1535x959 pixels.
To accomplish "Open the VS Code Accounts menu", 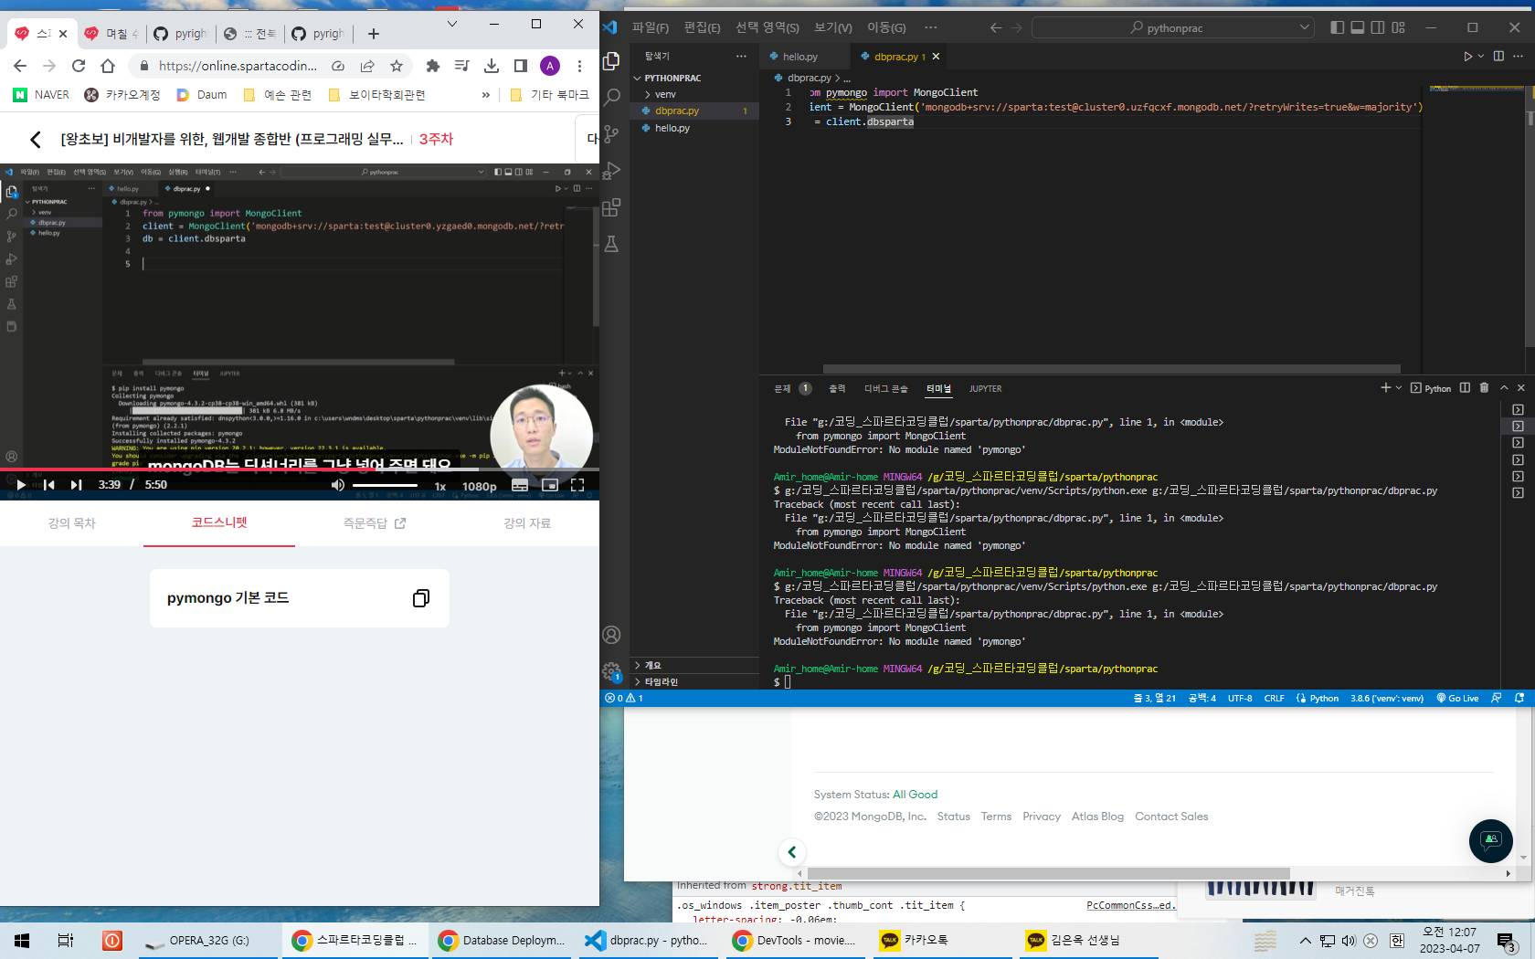I will click(x=611, y=635).
